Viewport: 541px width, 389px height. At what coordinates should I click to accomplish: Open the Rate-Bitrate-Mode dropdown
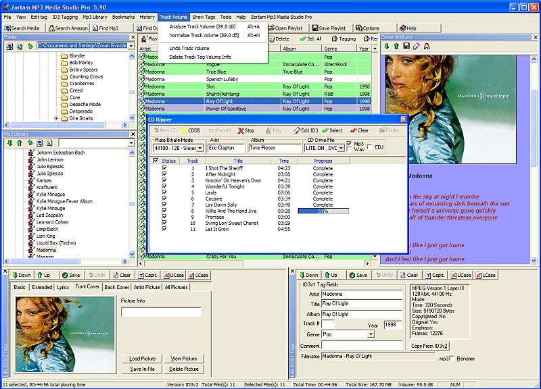pyautogui.click(x=199, y=148)
